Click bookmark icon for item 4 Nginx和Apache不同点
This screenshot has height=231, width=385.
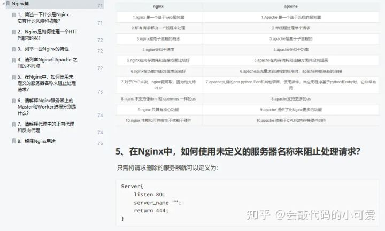14,60
